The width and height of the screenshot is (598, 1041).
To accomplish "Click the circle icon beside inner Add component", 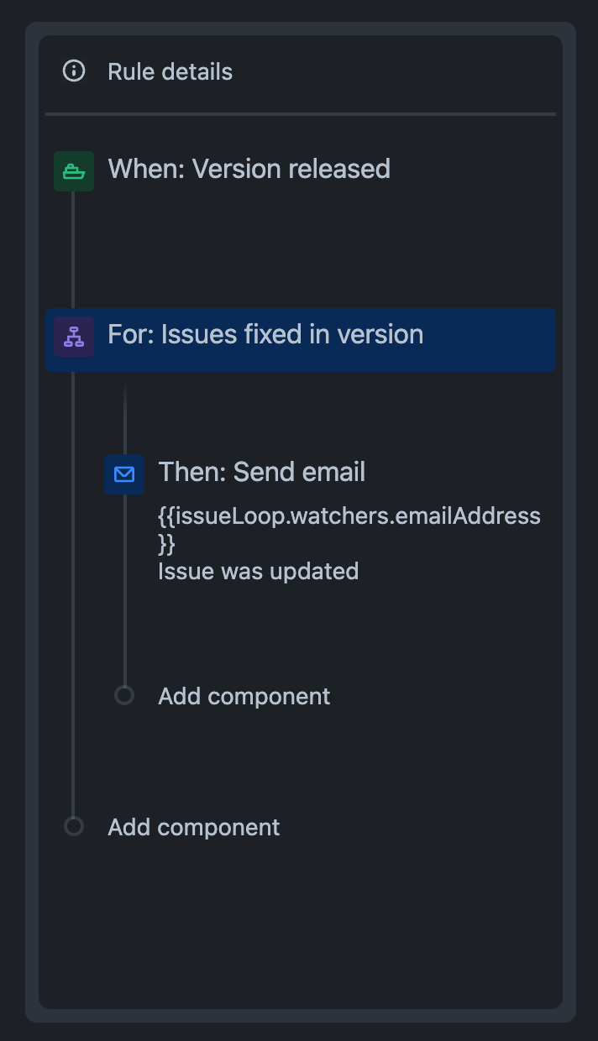I will tap(124, 695).
